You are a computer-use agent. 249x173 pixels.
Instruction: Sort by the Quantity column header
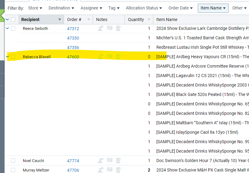point(136,19)
